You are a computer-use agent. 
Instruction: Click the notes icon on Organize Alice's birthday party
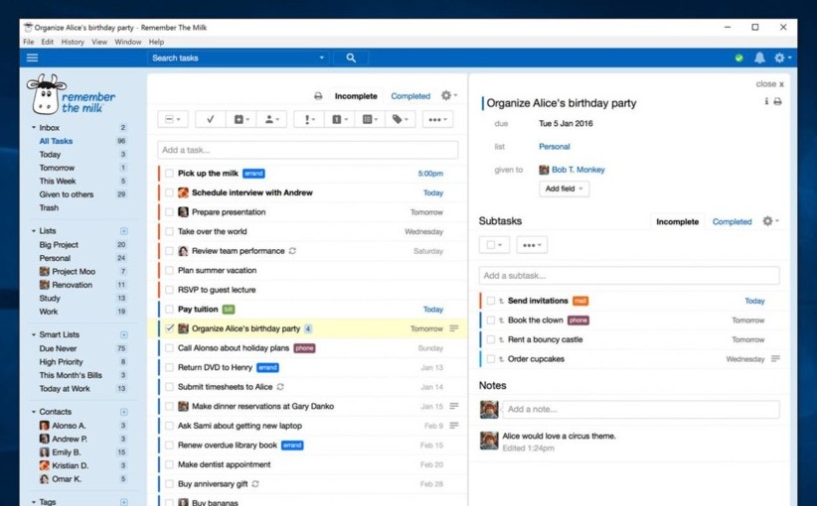pyautogui.click(x=454, y=328)
